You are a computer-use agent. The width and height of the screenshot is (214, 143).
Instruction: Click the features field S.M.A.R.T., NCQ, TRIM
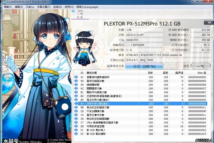click(x=168, y=60)
